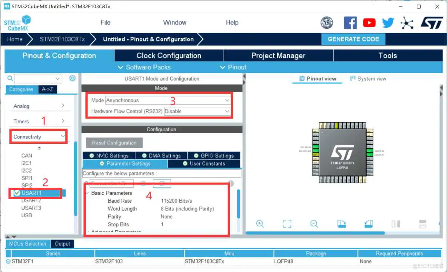Select USART2 in the peripheral list
The height and width of the screenshot is (272, 447).
(31, 200)
